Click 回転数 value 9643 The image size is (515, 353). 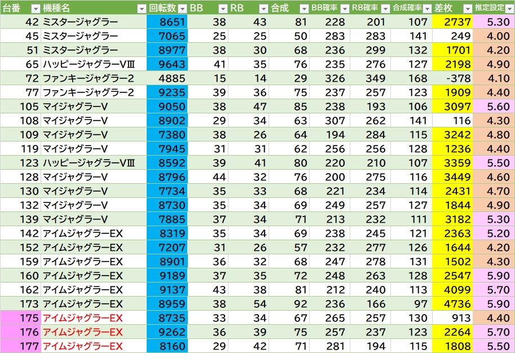(167, 64)
